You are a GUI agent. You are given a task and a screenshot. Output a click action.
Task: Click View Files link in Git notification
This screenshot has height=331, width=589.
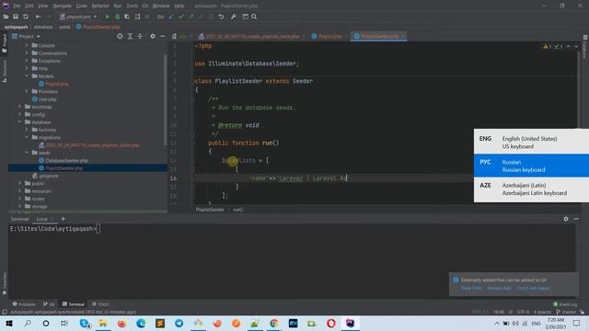471,288
